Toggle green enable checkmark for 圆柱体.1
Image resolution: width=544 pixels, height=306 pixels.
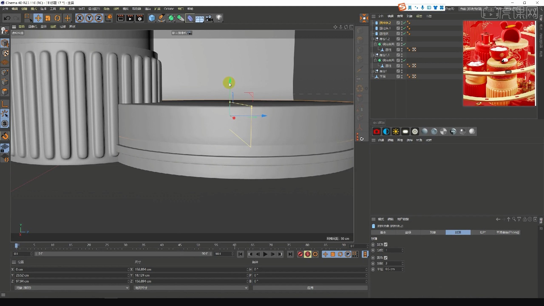[x=405, y=28]
